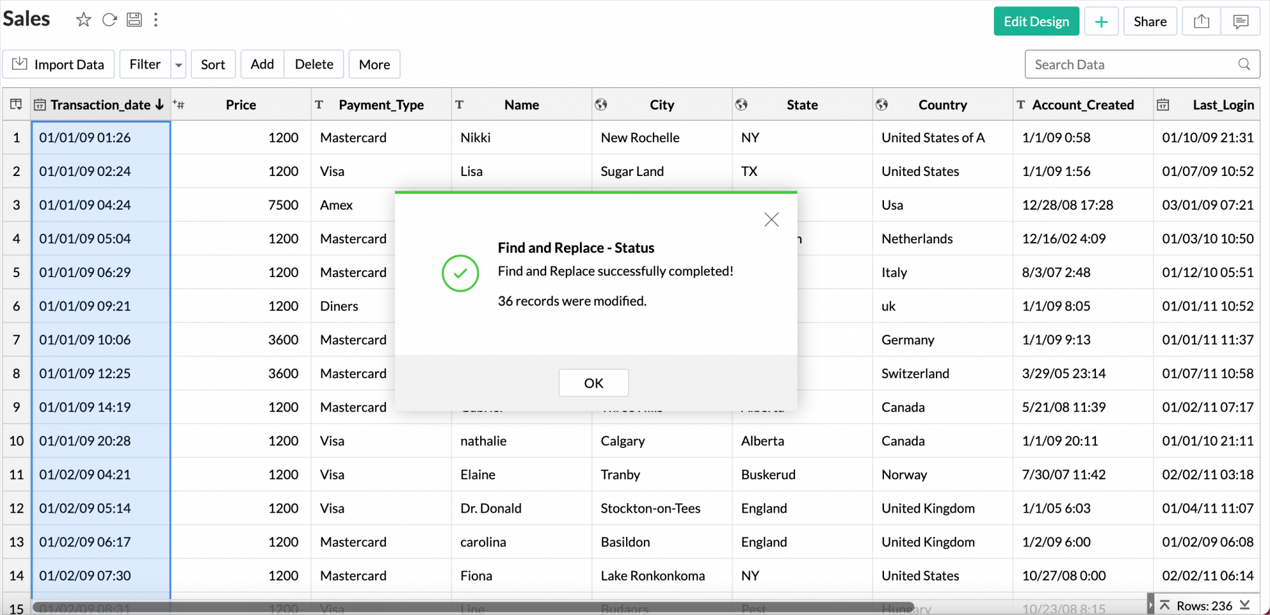Open the column chooser in the header corner
Screen dimensions: 1270x615
point(17,105)
